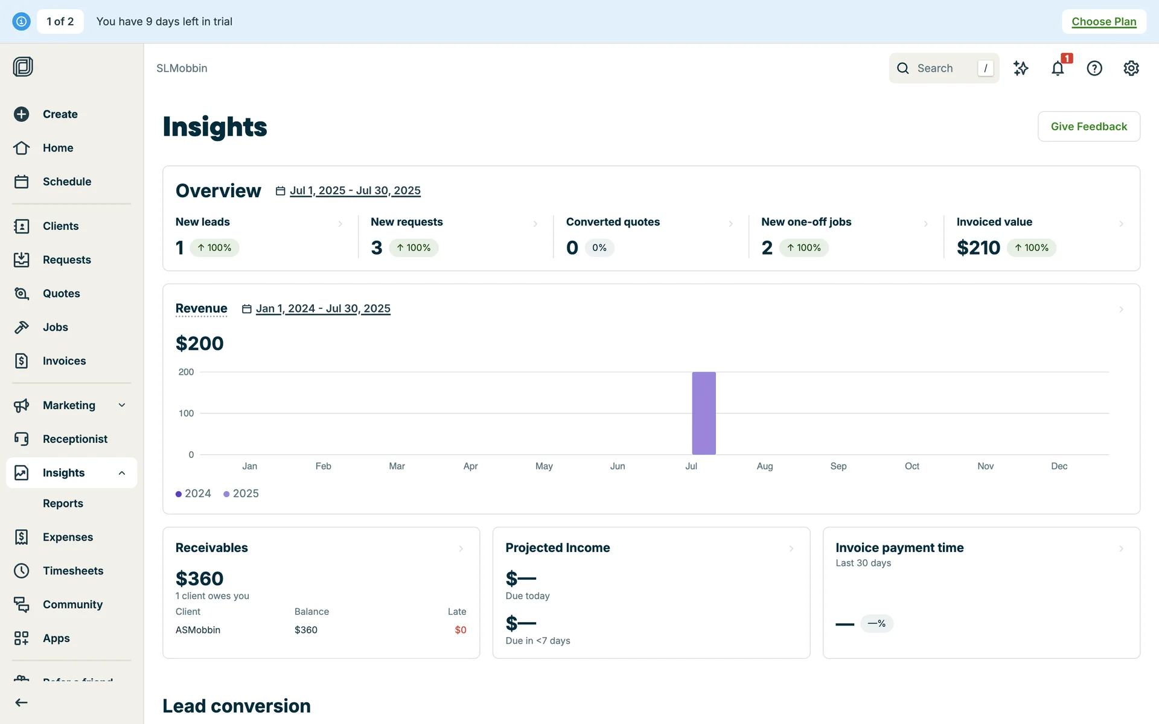Open Timesheets from sidebar
Image resolution: width=1159 pixels, height=724 pixels.
click(x=72, y=570)
